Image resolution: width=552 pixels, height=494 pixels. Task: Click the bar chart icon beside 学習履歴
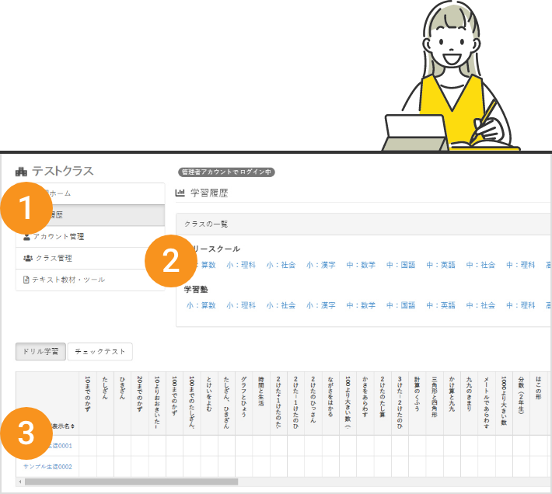(x=180, y=192)
